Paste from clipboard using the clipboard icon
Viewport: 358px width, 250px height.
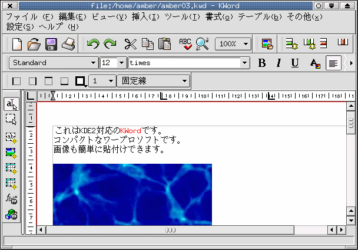(165, 44)
